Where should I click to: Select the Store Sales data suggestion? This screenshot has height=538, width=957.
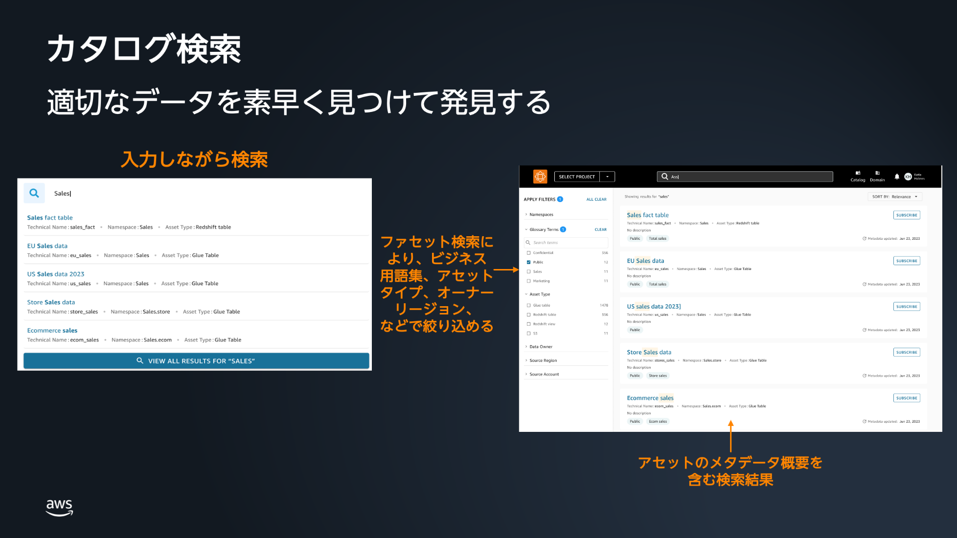click(x=51, y=302)
